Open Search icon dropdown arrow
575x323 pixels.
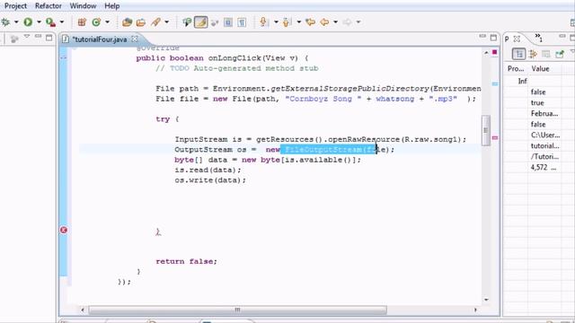point(166,22)
